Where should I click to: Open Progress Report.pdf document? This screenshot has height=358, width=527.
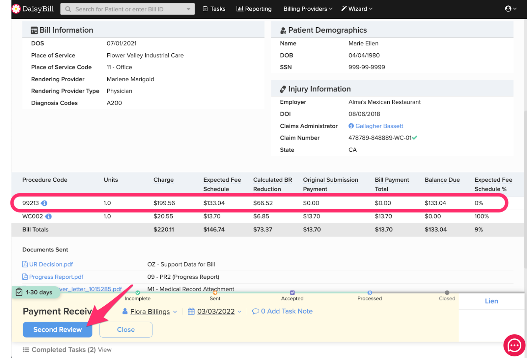tap(56, 277)
